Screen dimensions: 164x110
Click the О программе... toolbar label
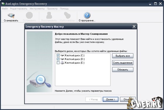pos(87,21)
